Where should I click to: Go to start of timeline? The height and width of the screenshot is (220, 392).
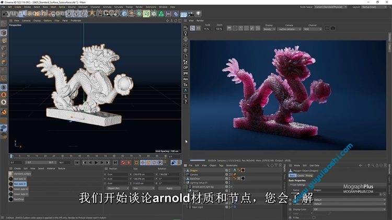click(x=77, y=163)
